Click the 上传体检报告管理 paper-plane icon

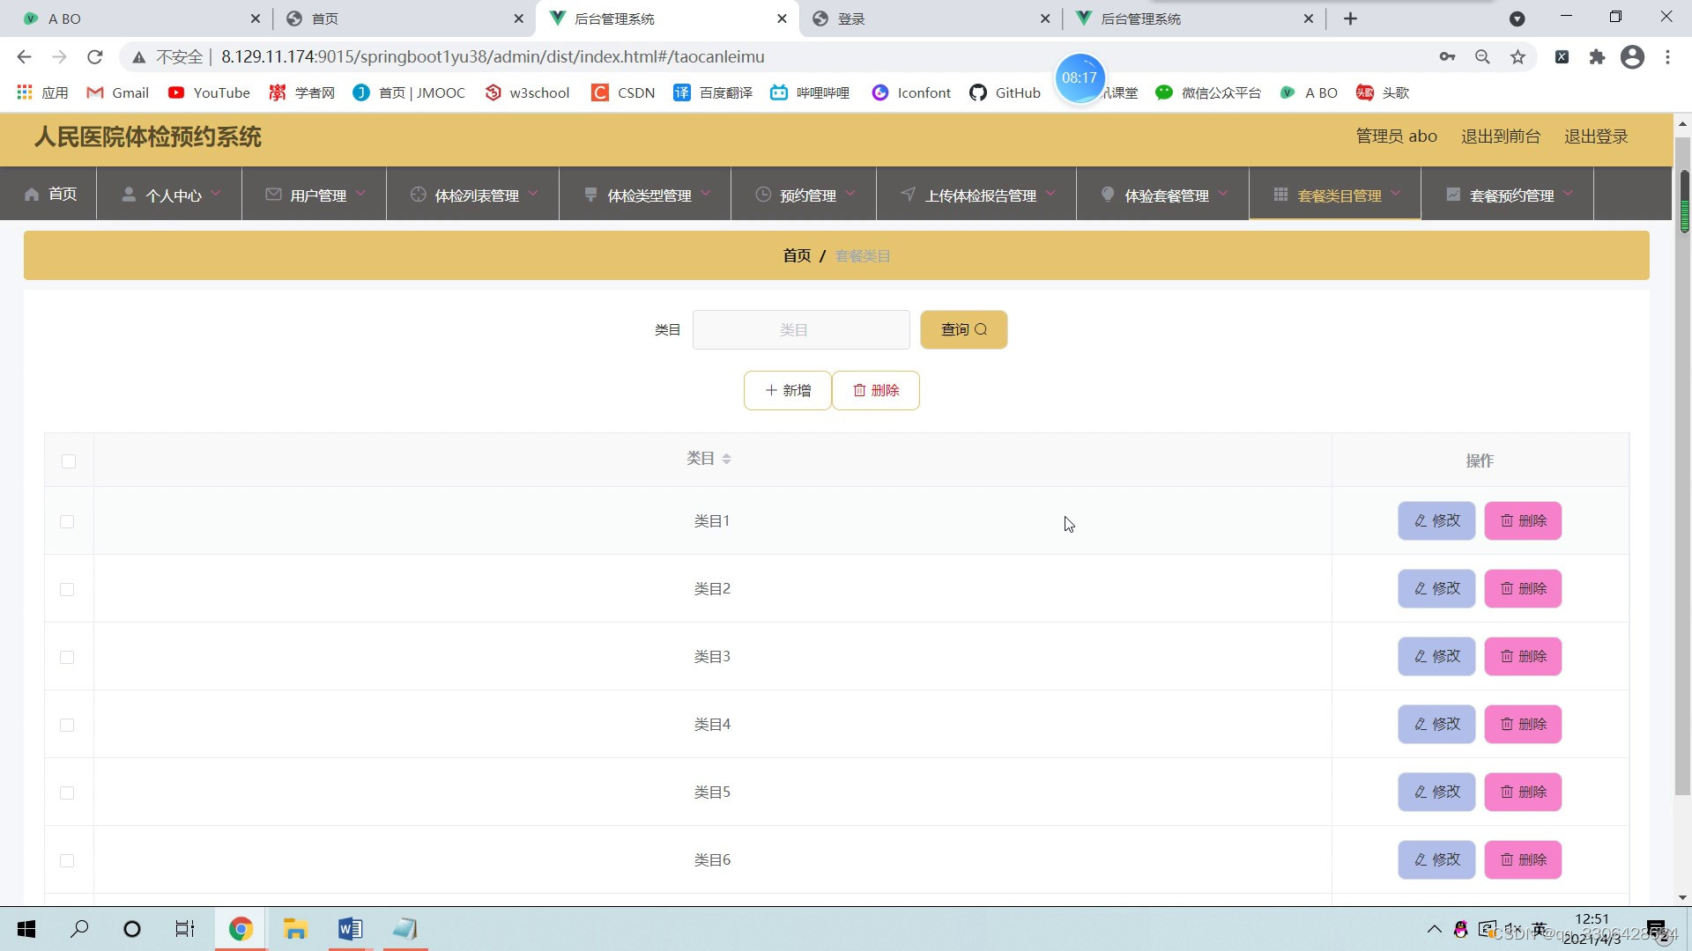[x=908, y=195]
